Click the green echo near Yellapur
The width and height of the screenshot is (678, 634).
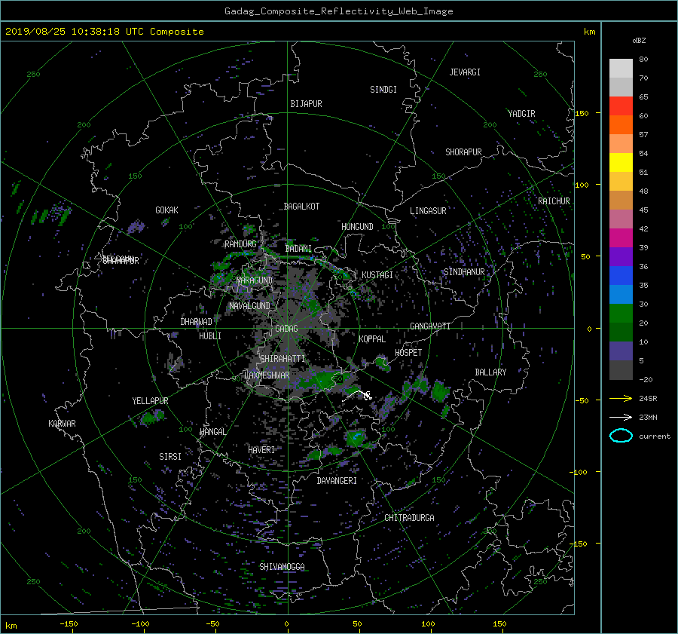[152, 417]
